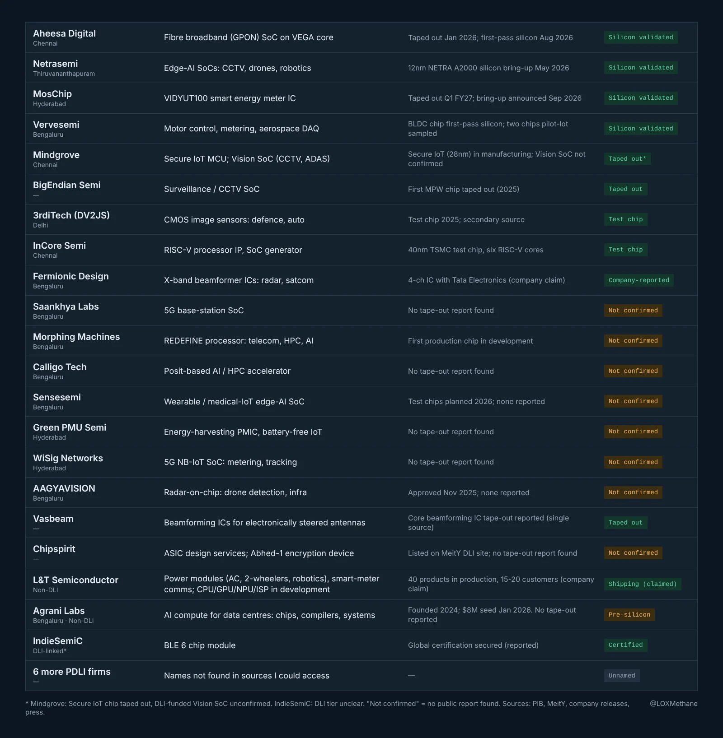
Task: Click the Taped out* badge for Mindgrove
Action: 627,159
